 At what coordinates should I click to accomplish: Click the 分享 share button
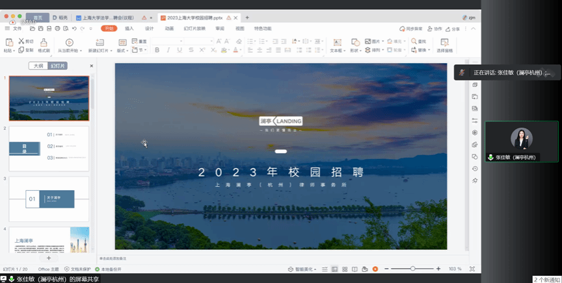[453, 29]
